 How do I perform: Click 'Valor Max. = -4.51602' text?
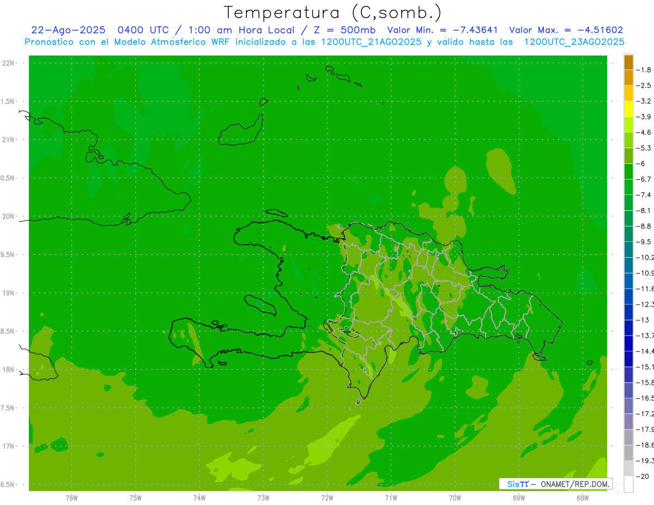coord(566,30)
